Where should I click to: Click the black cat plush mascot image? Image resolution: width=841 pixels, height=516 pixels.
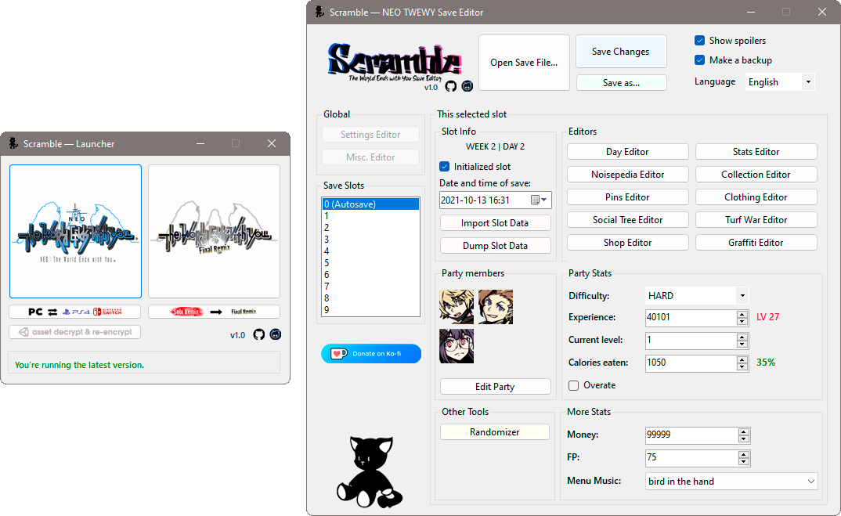click(370, 471)
